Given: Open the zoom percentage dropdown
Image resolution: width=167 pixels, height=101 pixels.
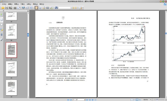Looking at the screenshot, I should coord(150,100).
